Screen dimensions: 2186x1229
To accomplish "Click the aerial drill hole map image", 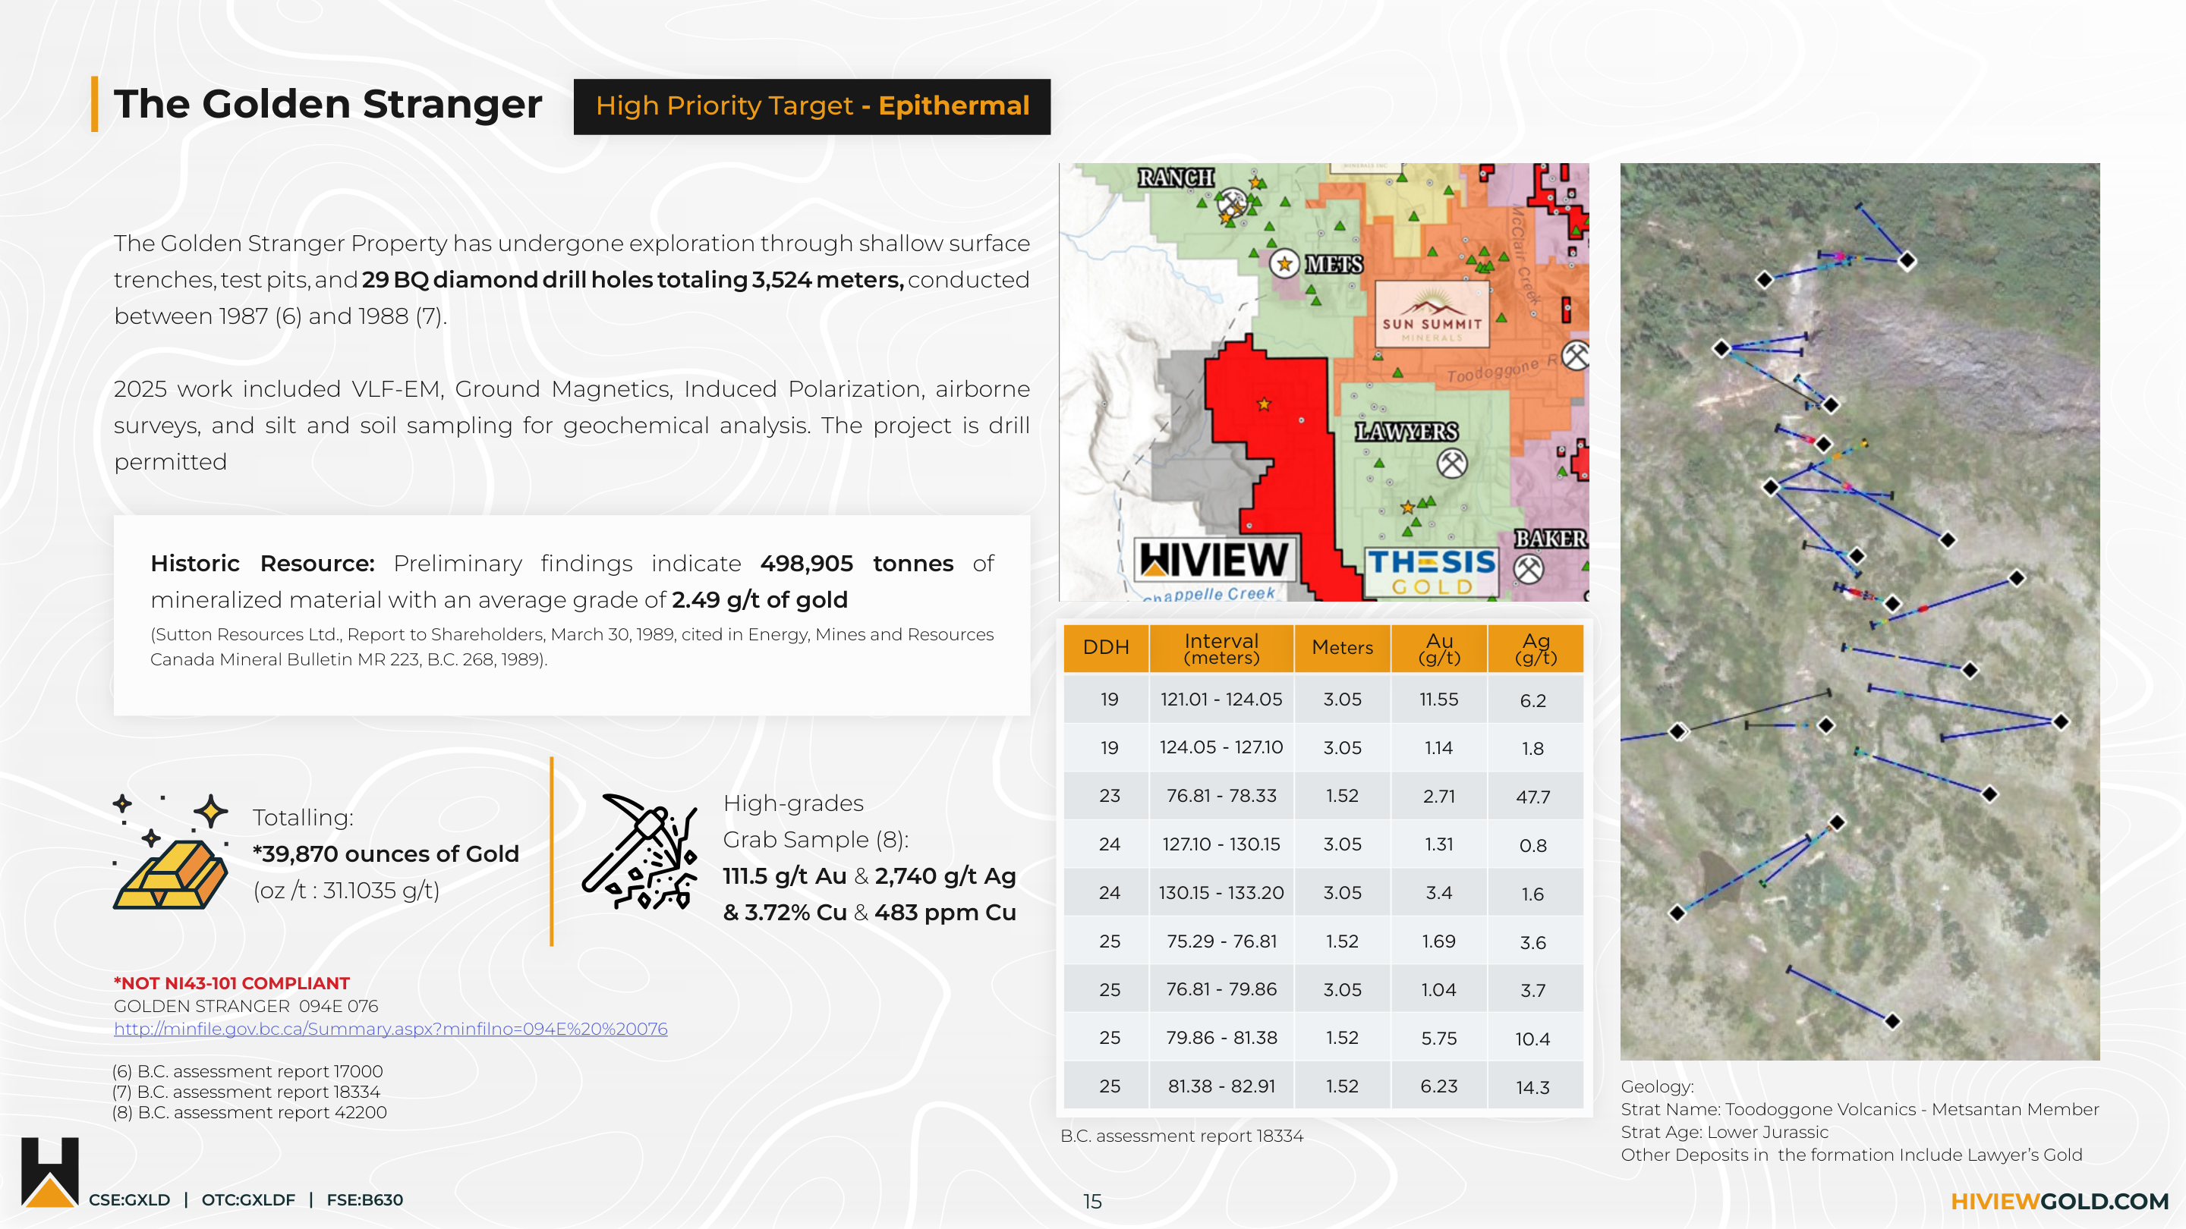I will coord(1860,611).
